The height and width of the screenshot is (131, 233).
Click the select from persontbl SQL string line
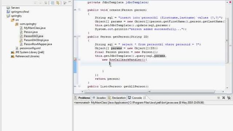pyautogui.click(x=148, y=44)
